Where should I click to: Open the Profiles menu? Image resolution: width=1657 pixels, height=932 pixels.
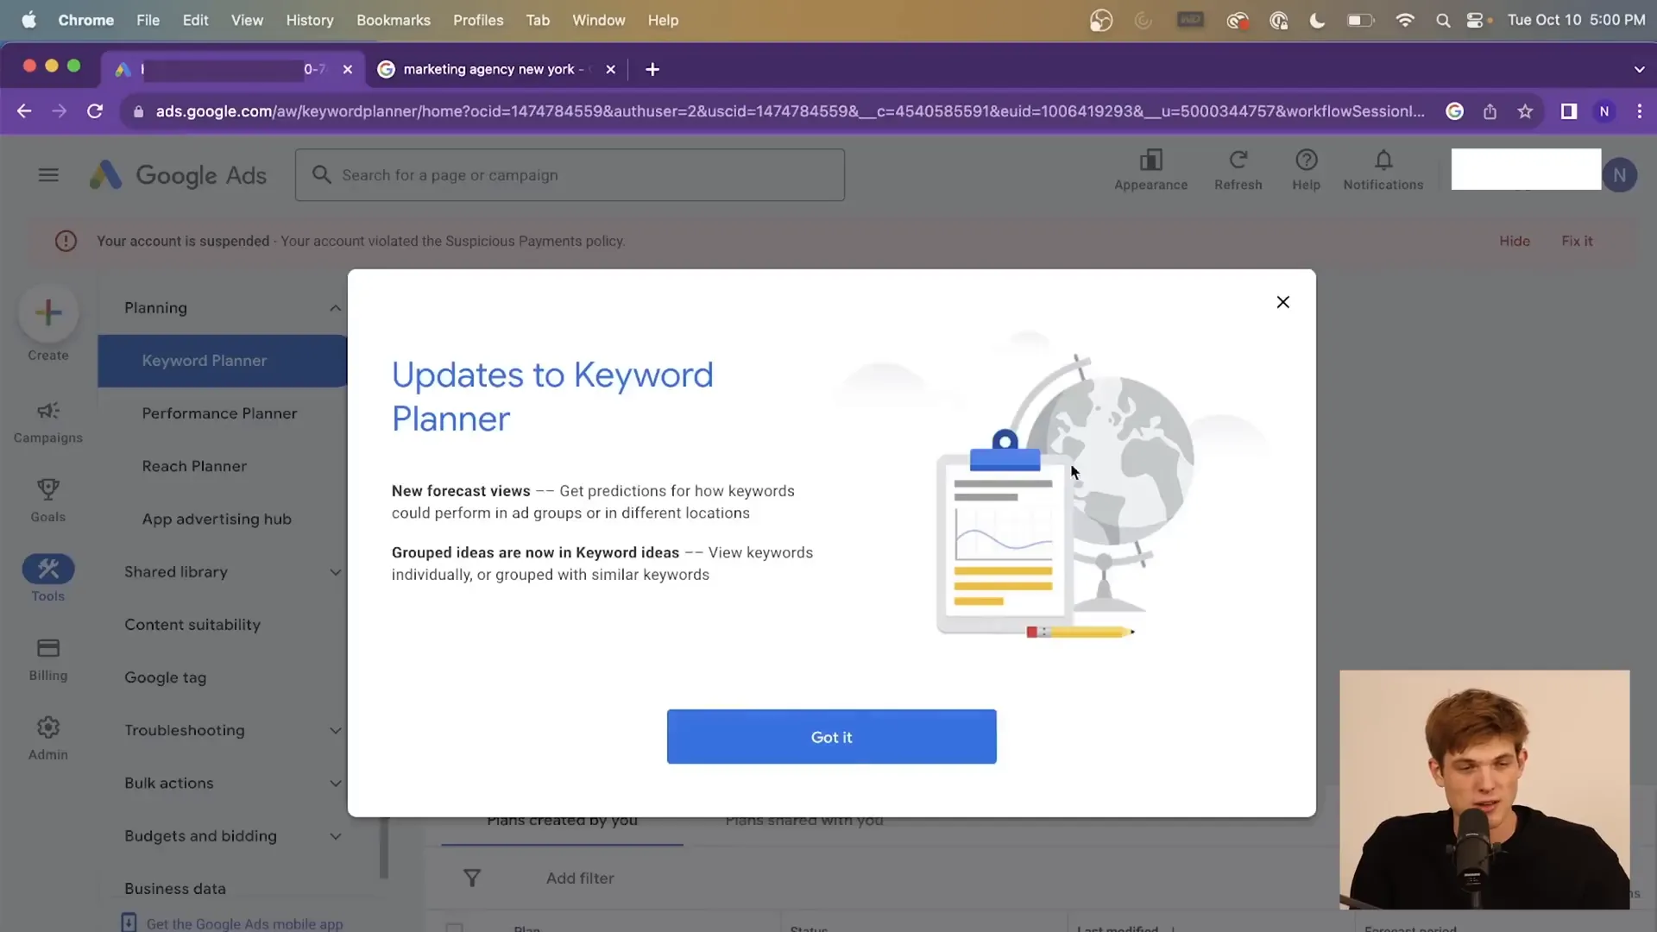tap(478, 20)
